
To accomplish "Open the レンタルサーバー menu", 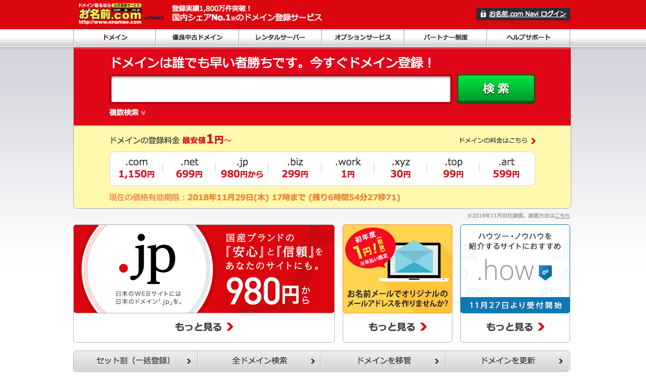I will coord(280,38).
